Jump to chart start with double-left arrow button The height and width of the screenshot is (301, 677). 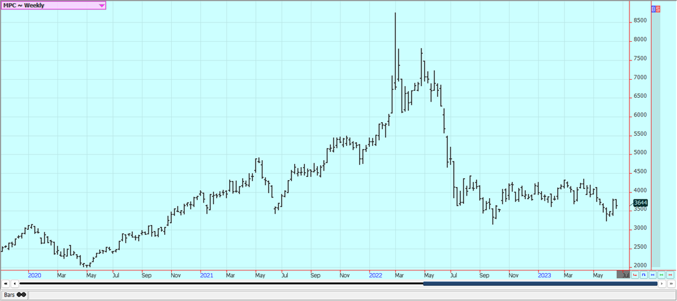(x=6, y=284)
